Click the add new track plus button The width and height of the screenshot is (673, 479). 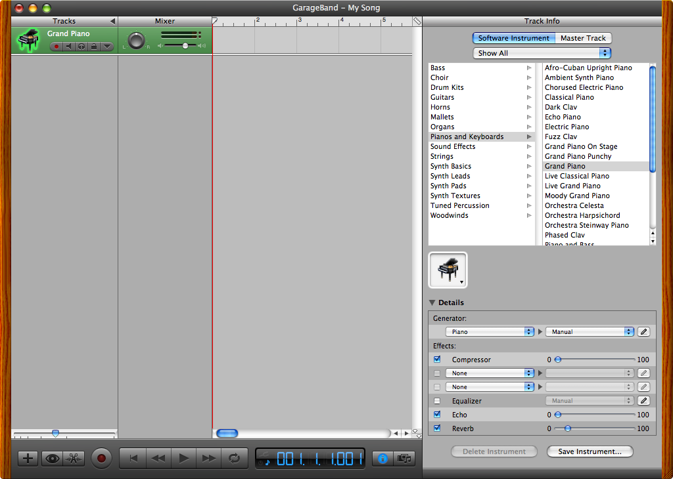(x=27, y=459)
